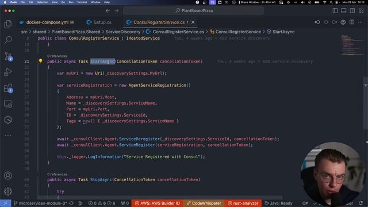This screenshot has height=207, width=368.
Task: Customize the editor layout
Action: [x=361, y=11]
